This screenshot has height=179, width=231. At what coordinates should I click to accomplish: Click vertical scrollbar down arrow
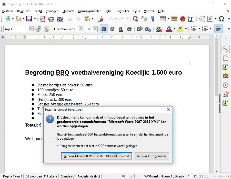click(216, 171)
